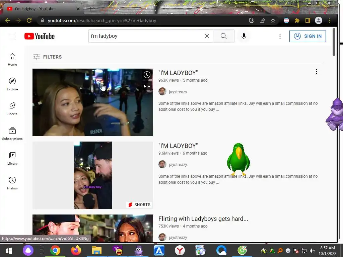Click the address bar URL
The height and width of the screenshot is (257, 343).
(102, 20)
